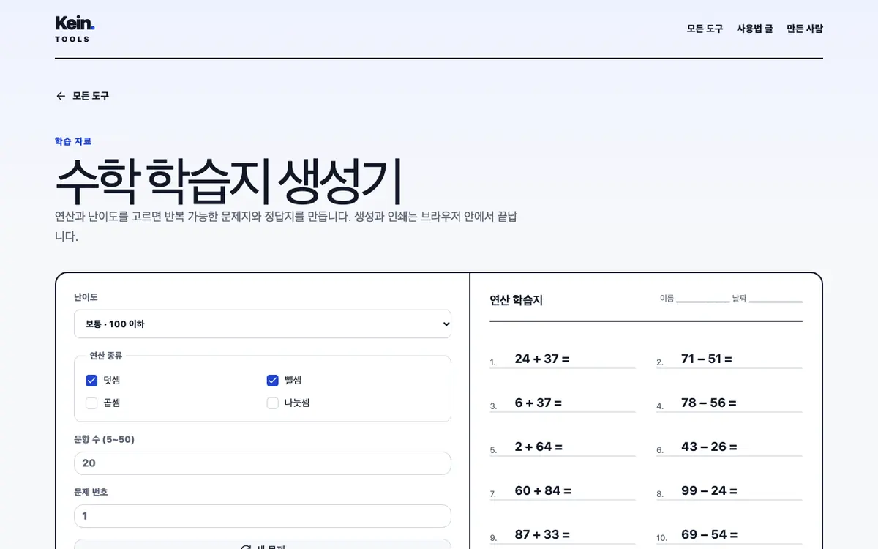Click the 연산 학습지 worksheet title
This screenshot has height=549, width=878.
517,299
